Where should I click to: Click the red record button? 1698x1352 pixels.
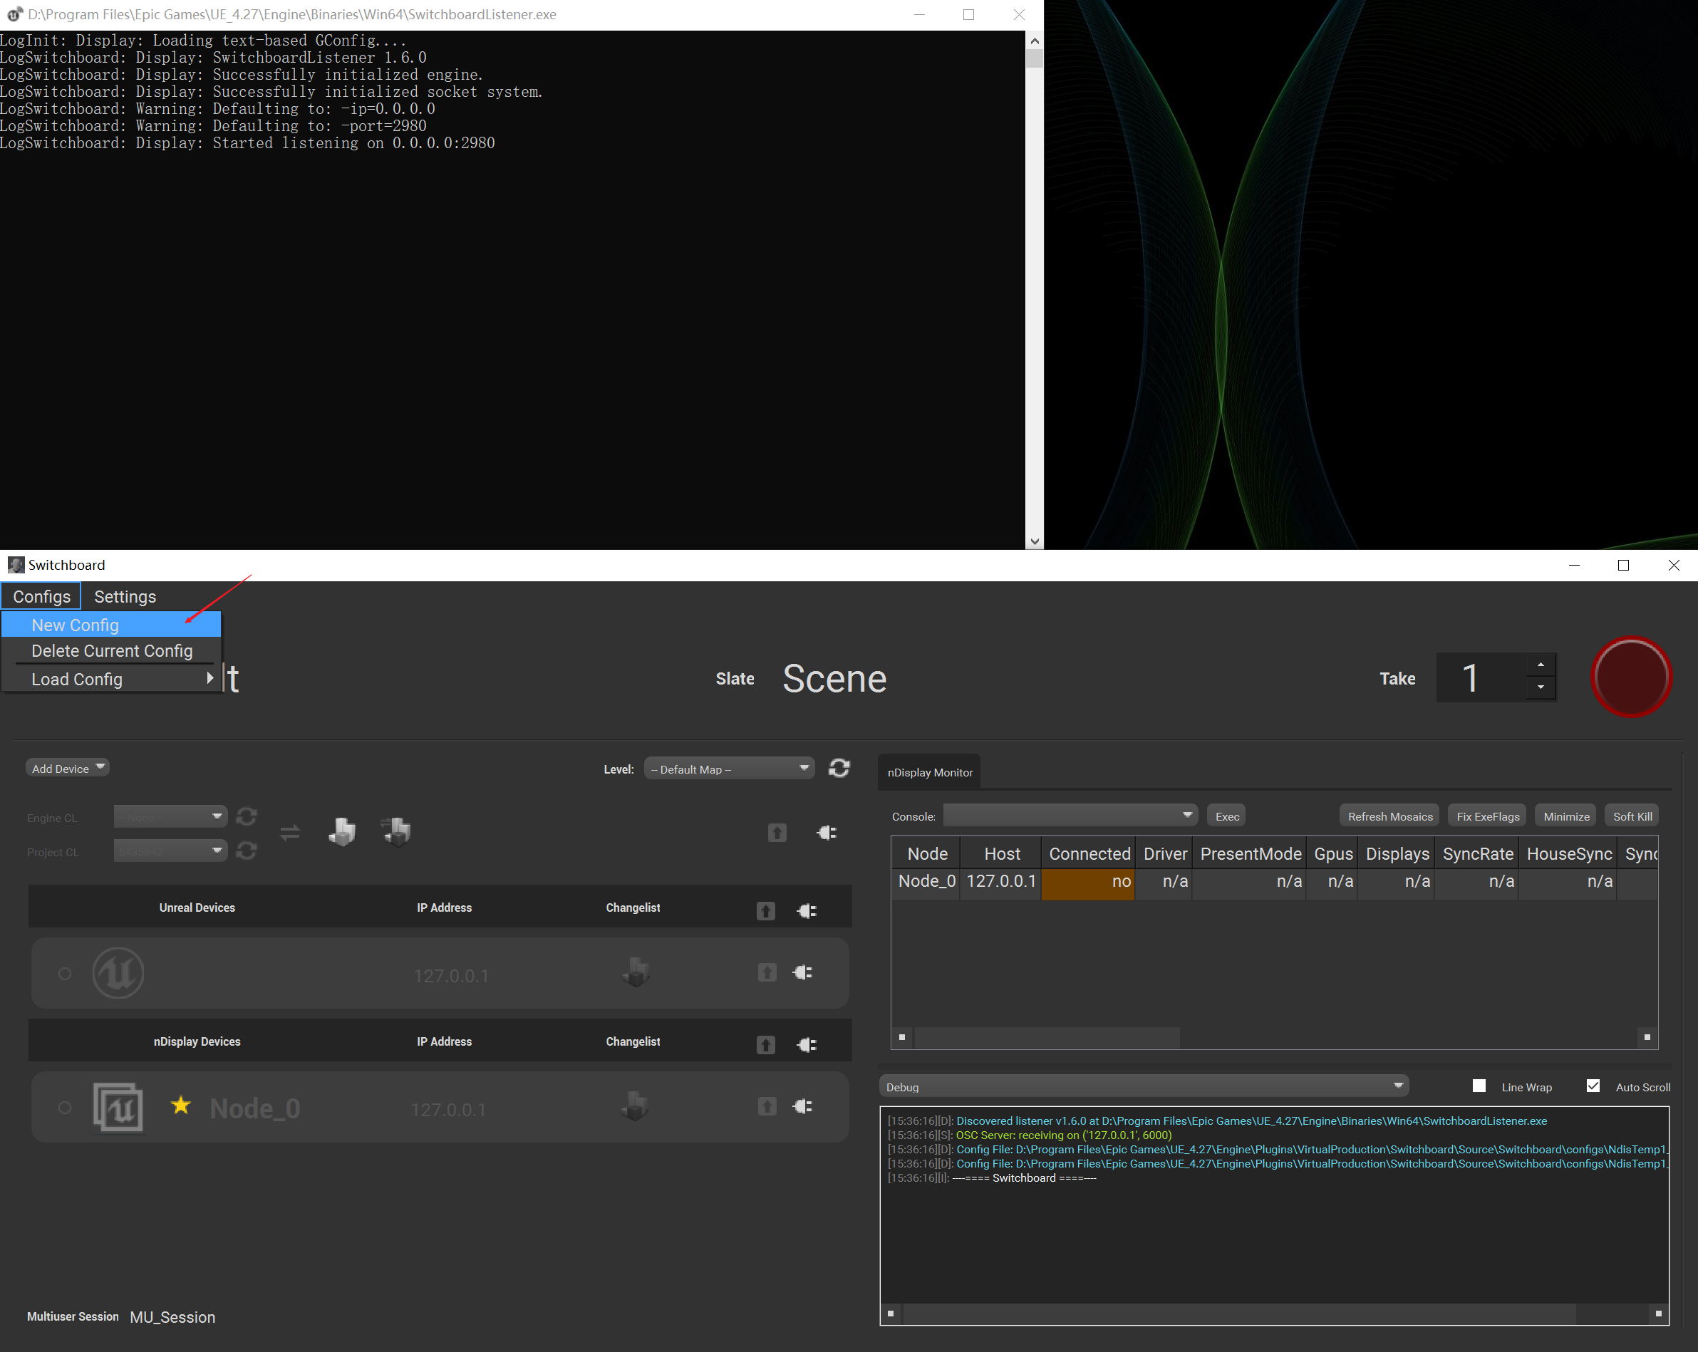(1631, 677)
